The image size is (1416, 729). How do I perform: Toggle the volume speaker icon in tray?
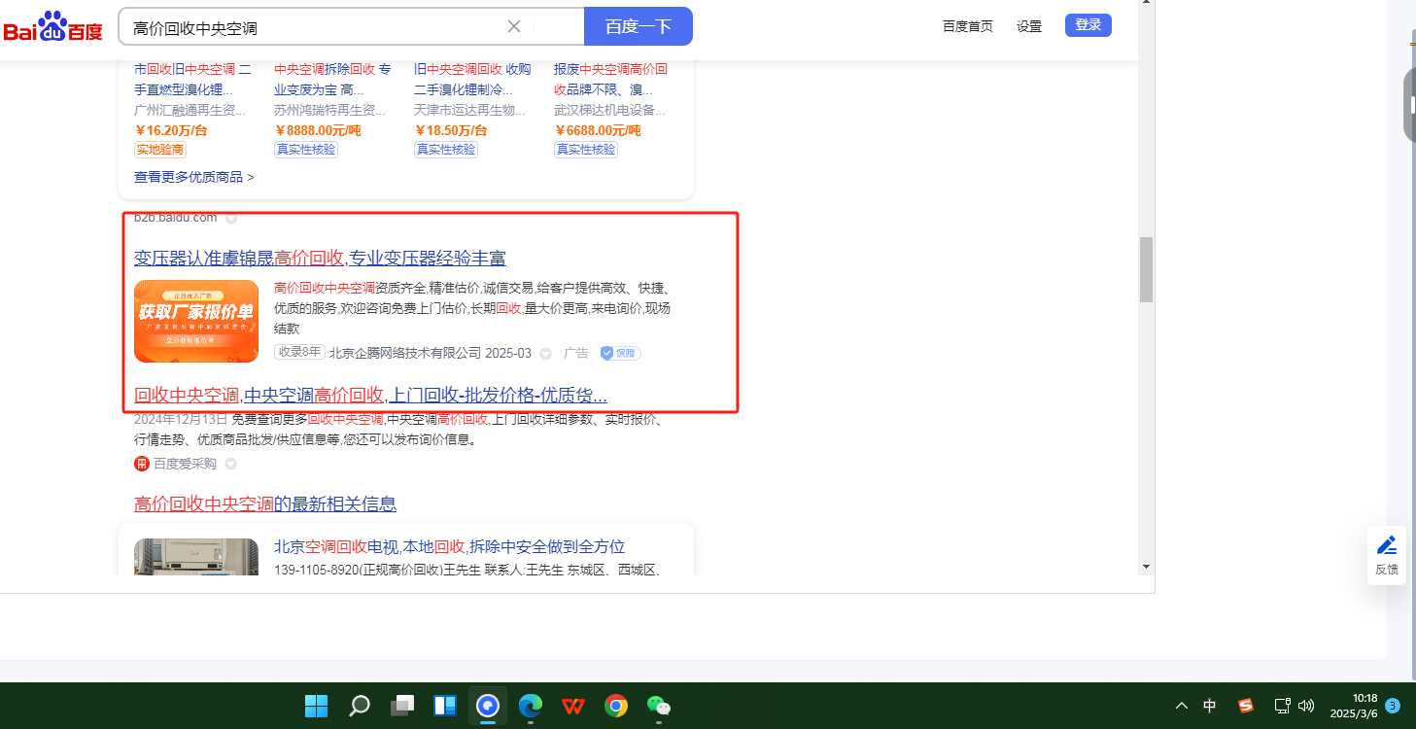[x=1306, y=706]
